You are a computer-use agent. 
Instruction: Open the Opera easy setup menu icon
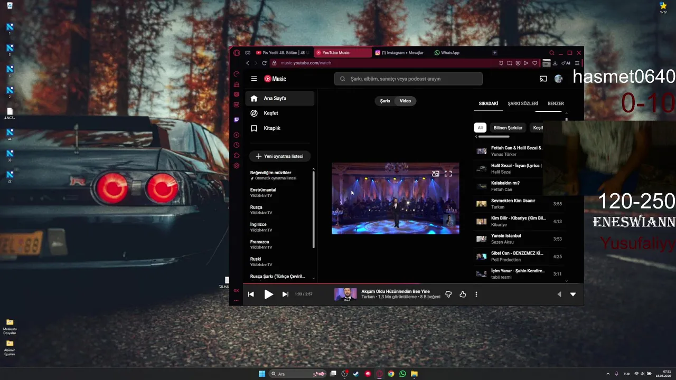[x=577, y=63]
